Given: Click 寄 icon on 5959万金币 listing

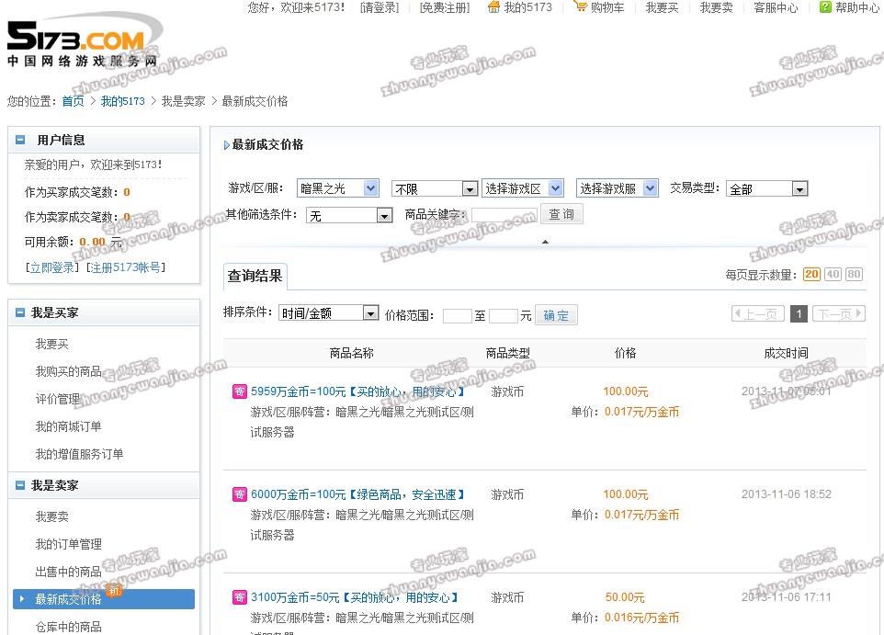Looking at the screenshot, I should point(240,391).
